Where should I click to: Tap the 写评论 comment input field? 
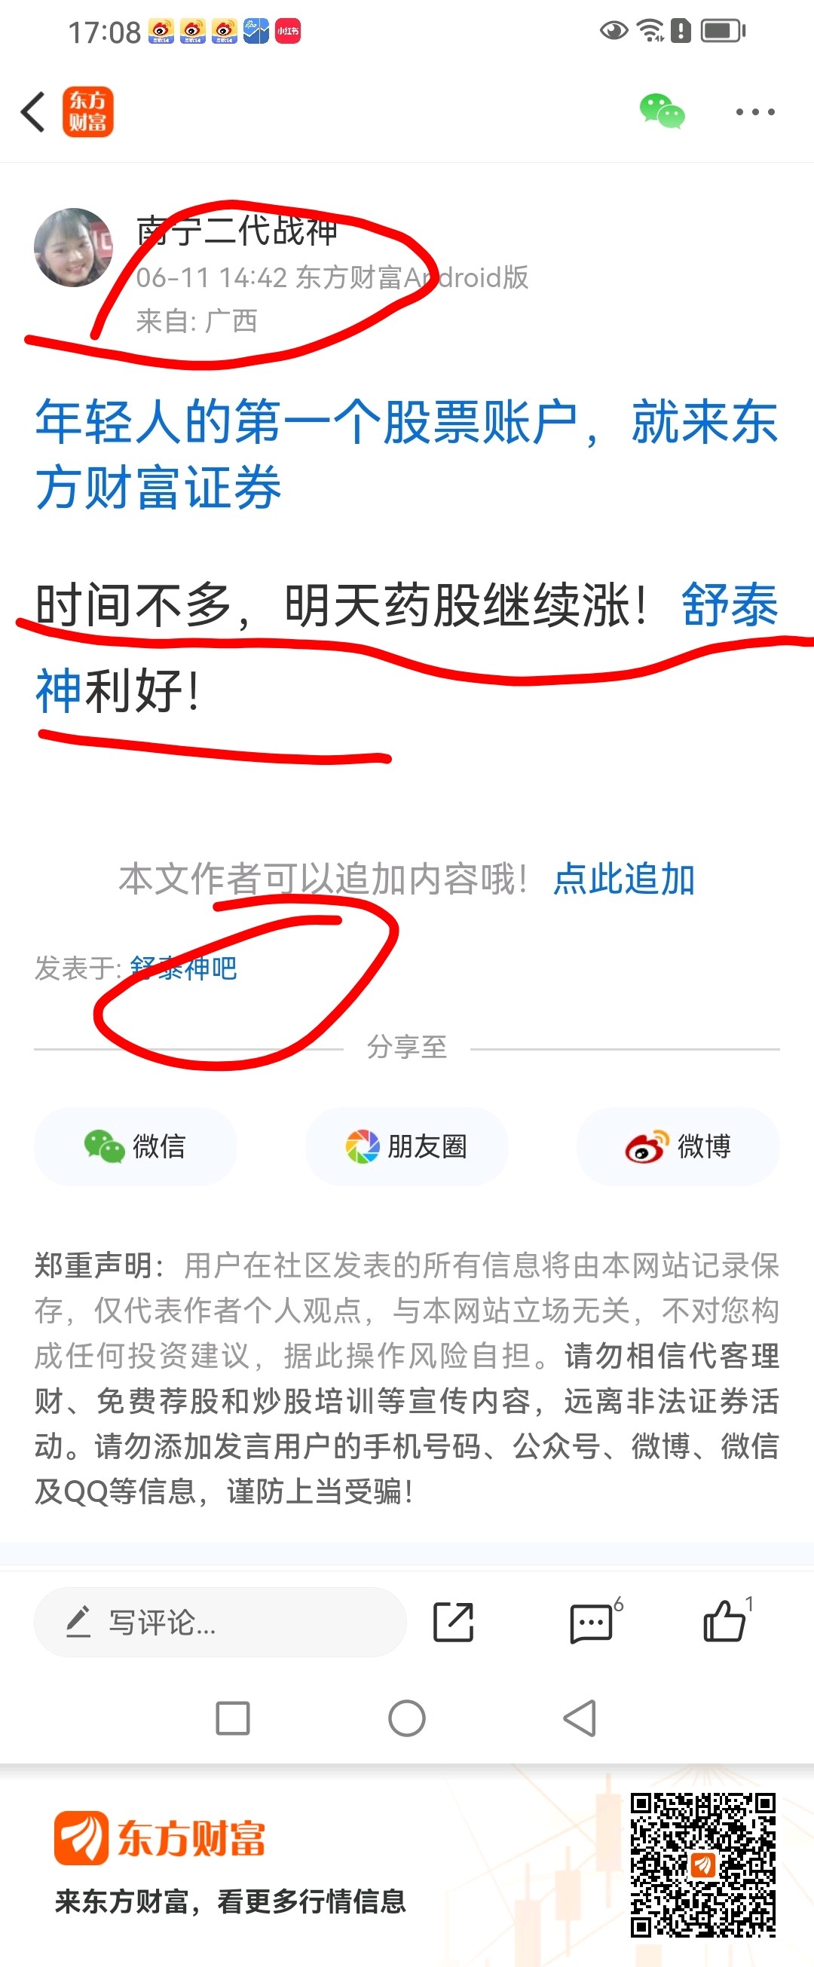(220, 1622)
